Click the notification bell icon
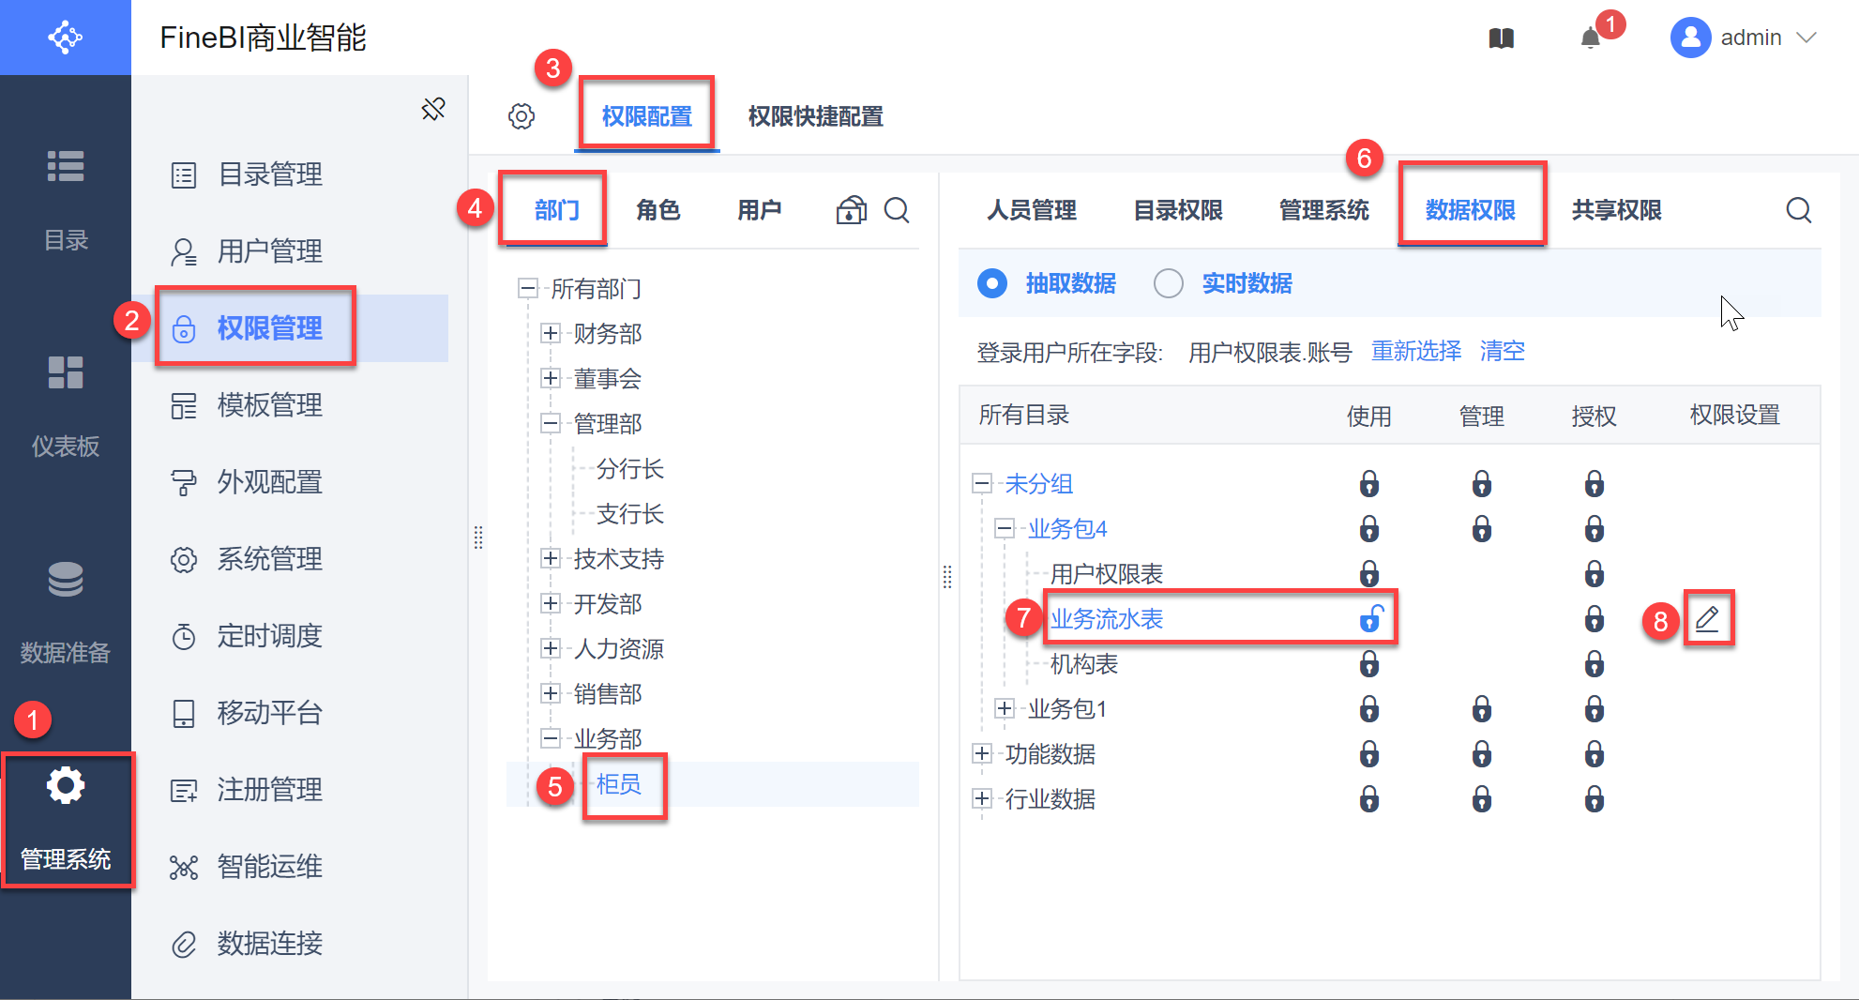This screenshot has width=1859, height=1000. [1590, 38]
